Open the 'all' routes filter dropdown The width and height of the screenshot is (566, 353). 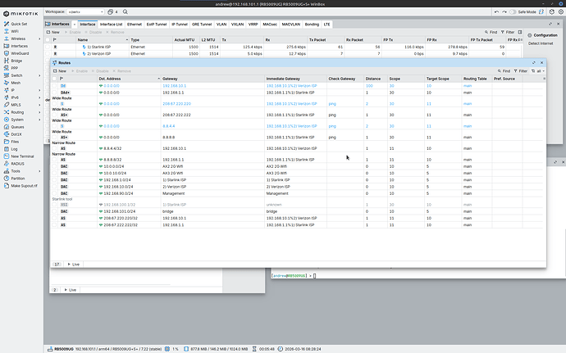click(x=538, y=71)
